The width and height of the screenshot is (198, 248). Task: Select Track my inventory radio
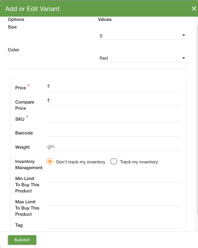click(x=114, y=162)
